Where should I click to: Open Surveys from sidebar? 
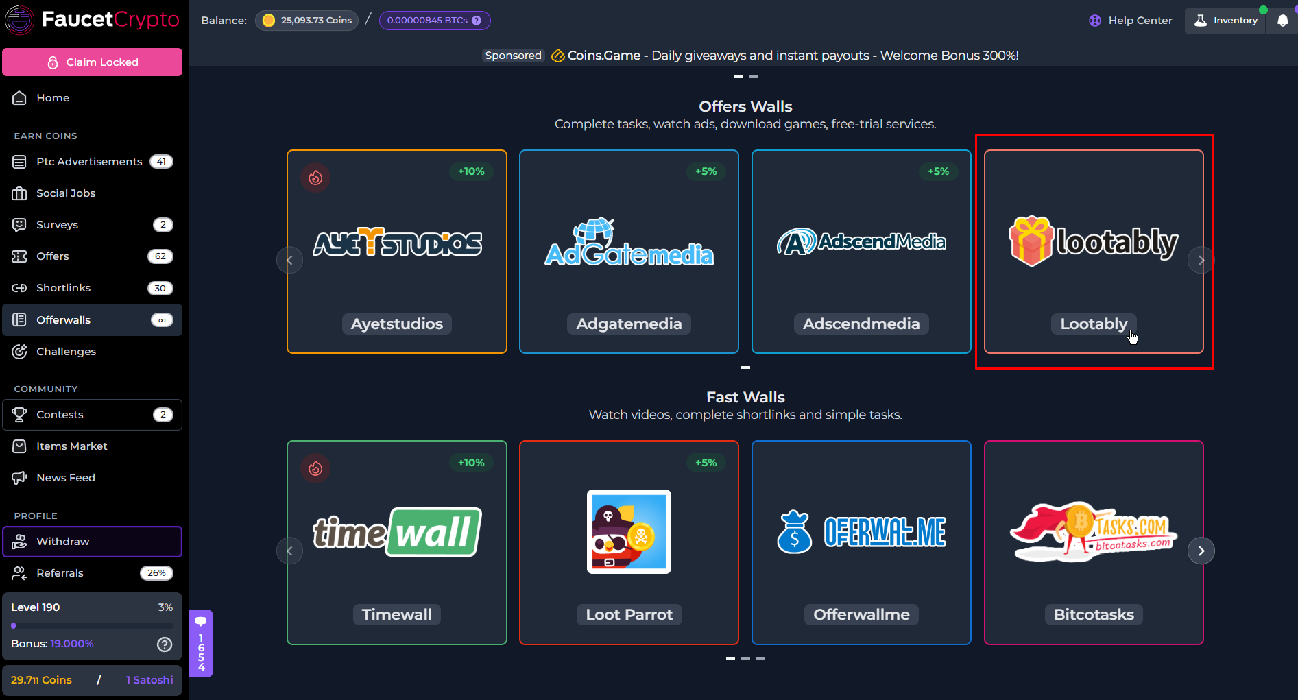click(93, 225)
